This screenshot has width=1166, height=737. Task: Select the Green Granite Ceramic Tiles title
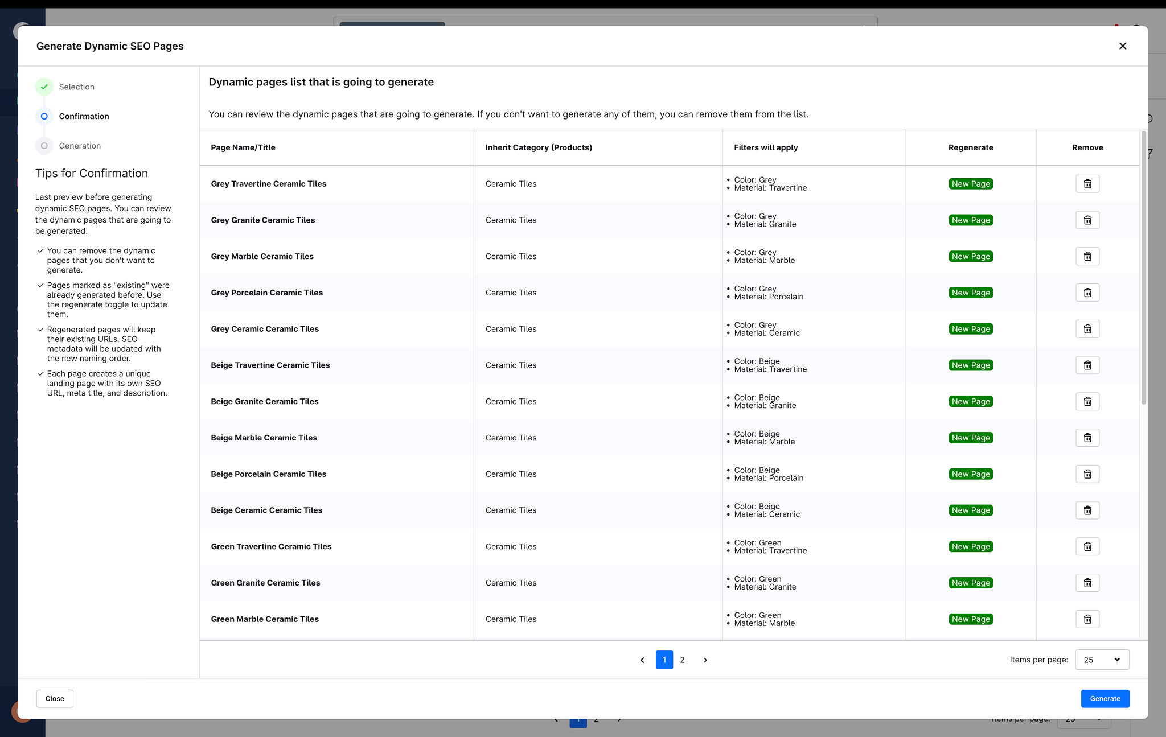[x=265, y=583]
